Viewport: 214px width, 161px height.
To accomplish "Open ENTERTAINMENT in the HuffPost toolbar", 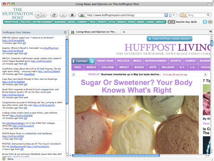I will point(43,22).
